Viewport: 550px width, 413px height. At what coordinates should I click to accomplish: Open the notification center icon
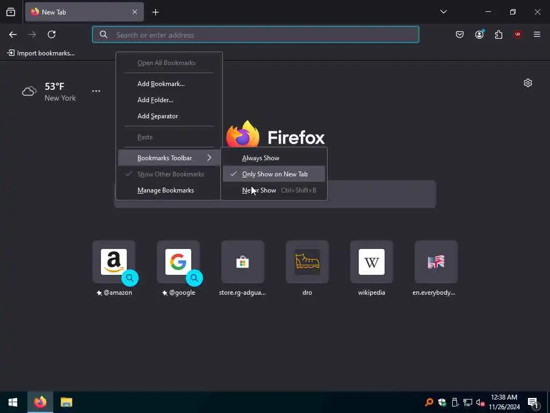533,403
